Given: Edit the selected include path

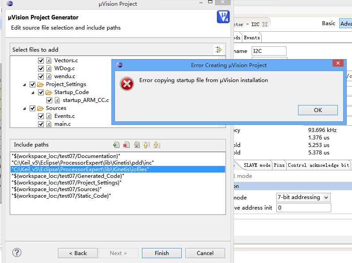Looking at the screenshot, I should (x=137, y=145).
